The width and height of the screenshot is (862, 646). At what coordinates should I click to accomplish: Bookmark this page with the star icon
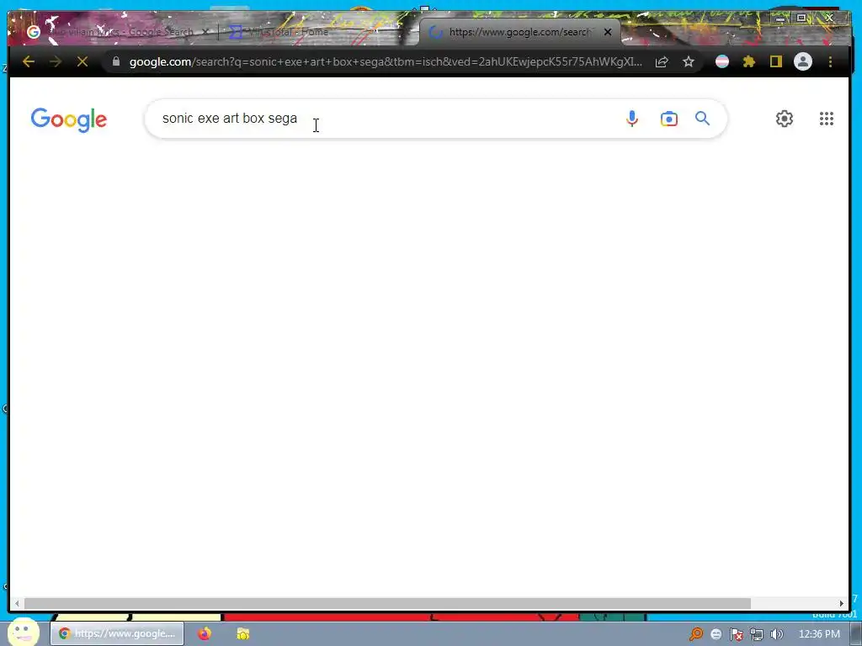(689, 61)
